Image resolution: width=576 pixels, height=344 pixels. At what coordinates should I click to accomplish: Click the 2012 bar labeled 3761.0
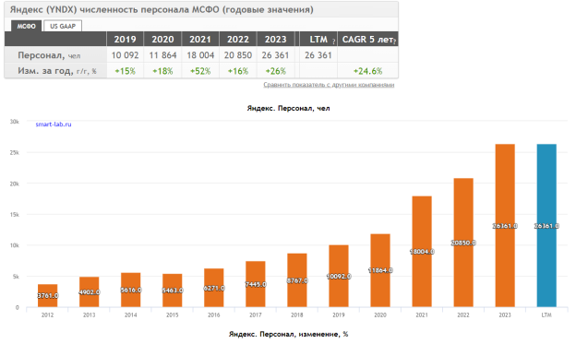(x=47, y=295)
